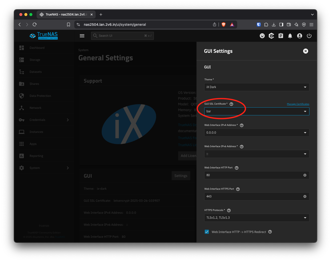This screenshot has height=261, width=331.
Task: Share the page from address bar
Action: pos(215,25)
